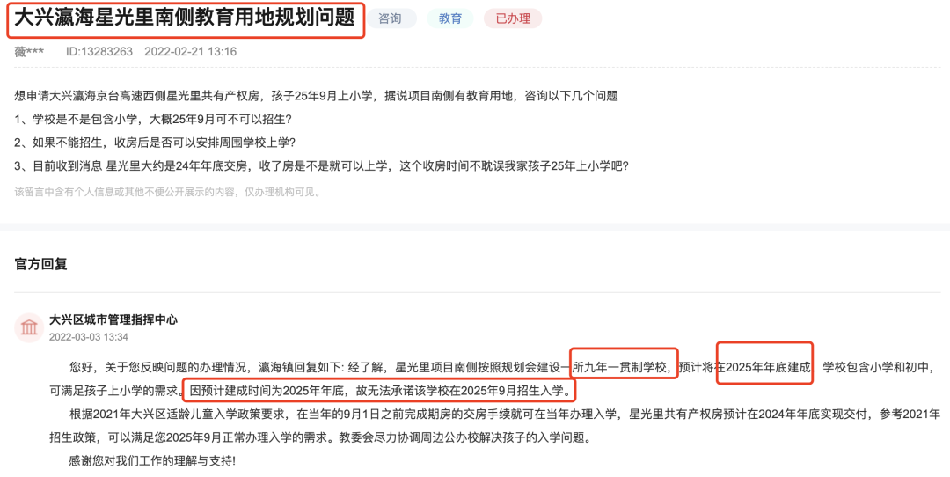This screenshot has height=477, width=950.
Task: Click the post title 大兴瀛海星光里南侧教育用地规划问题
Action: tap(184, 18)
